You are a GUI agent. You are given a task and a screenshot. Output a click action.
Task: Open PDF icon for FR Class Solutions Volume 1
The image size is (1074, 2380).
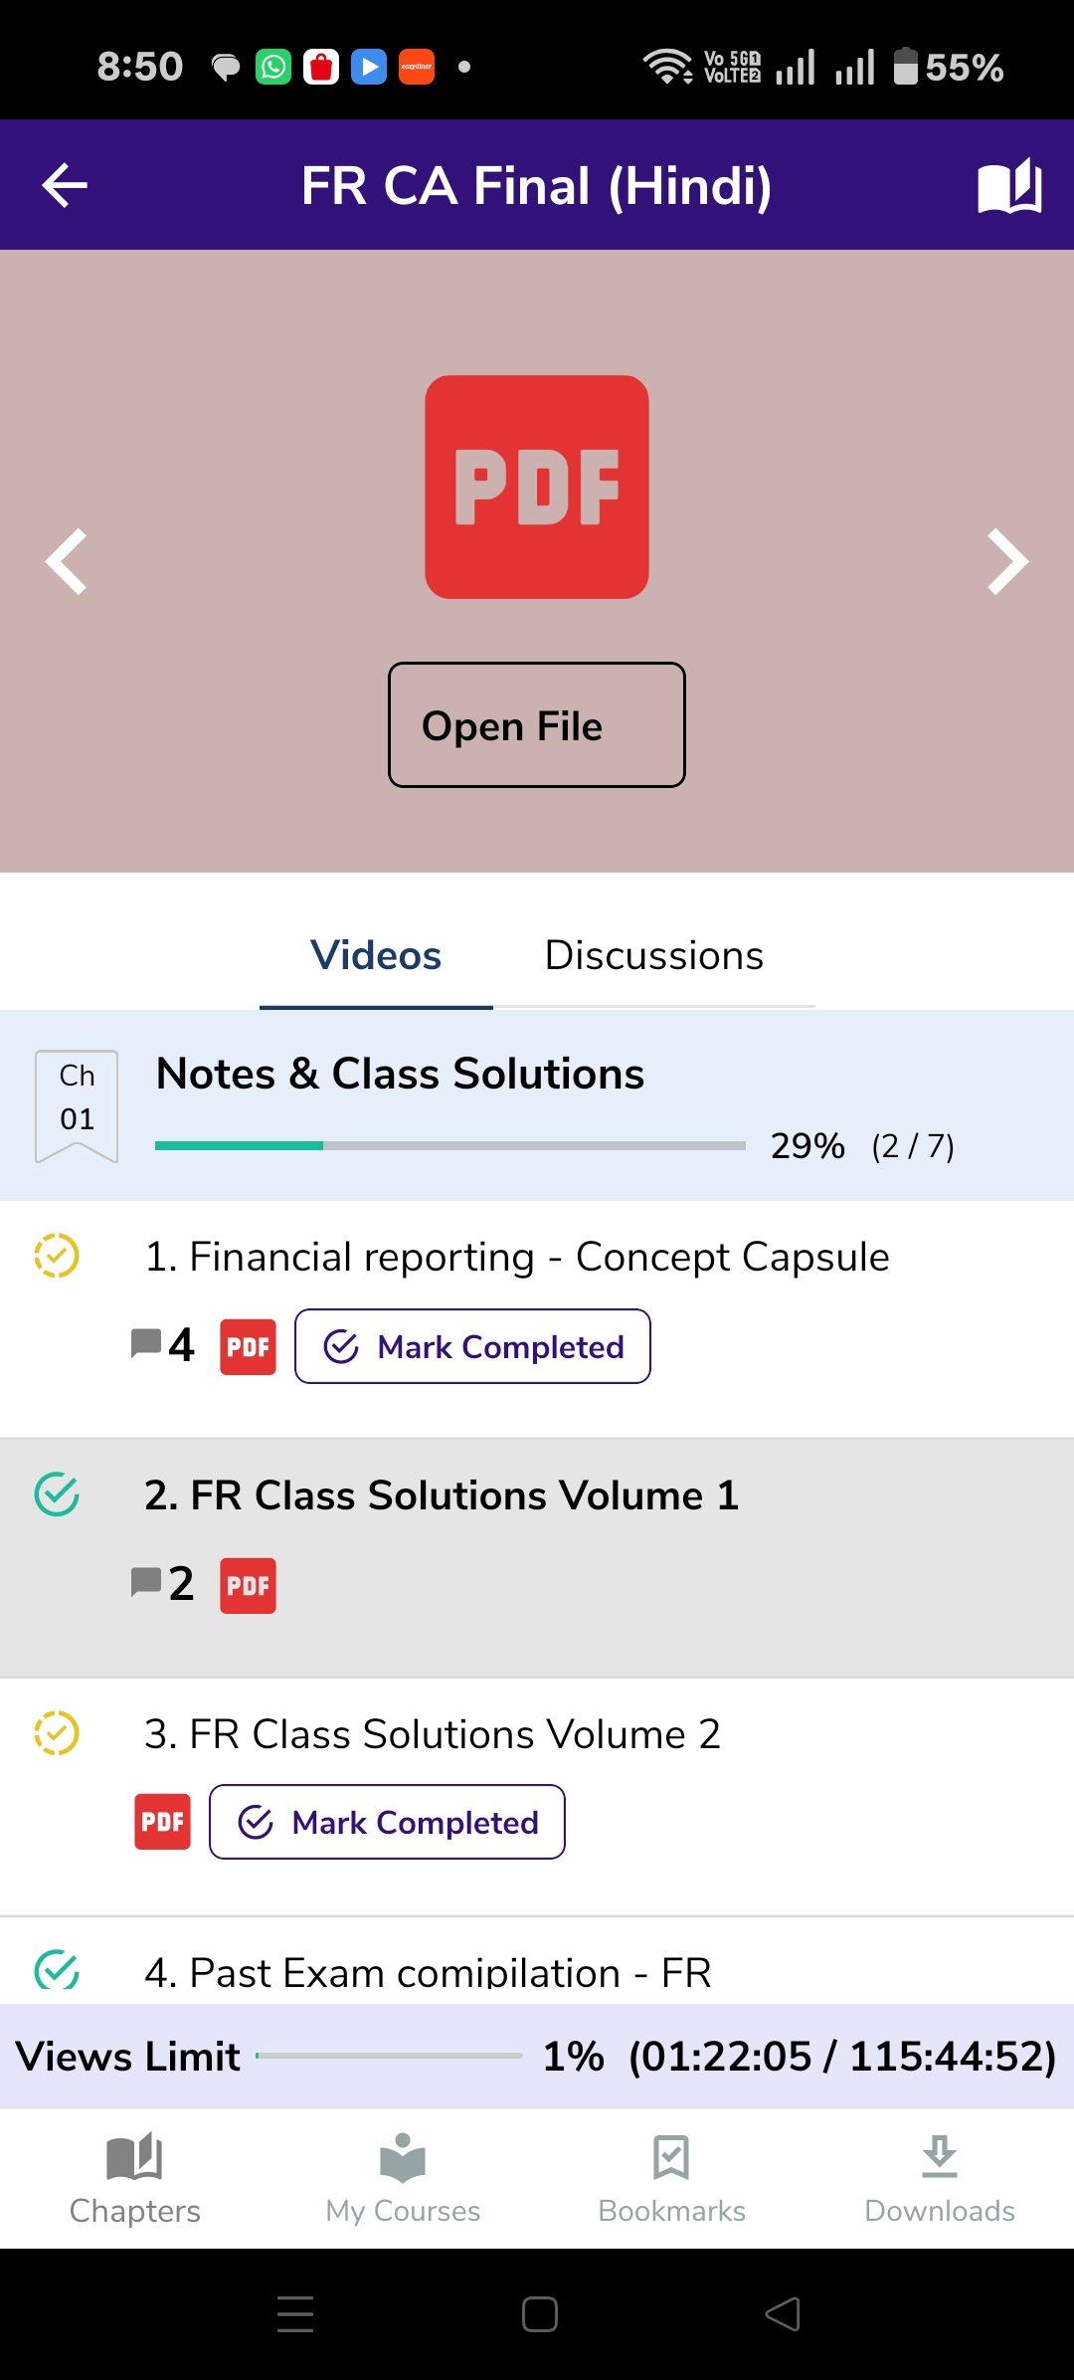pos(248,1585)
